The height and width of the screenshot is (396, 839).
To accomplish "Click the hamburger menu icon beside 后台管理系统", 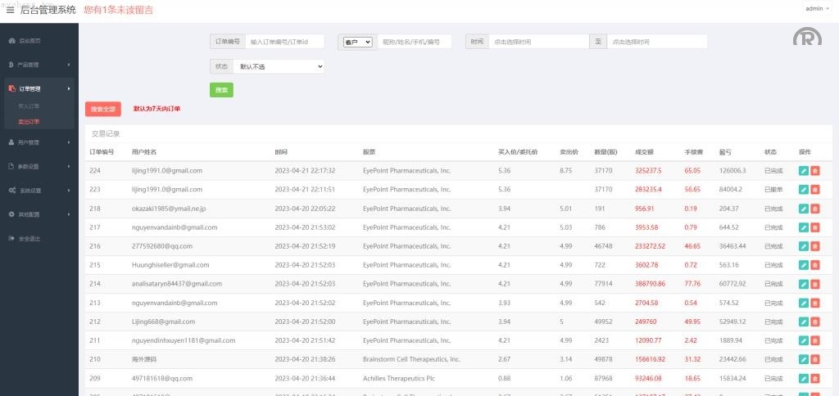I will (x=10, y=10).
